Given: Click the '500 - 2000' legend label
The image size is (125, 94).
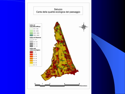Looking at the screenshot, I should click(x=36, y=31).
